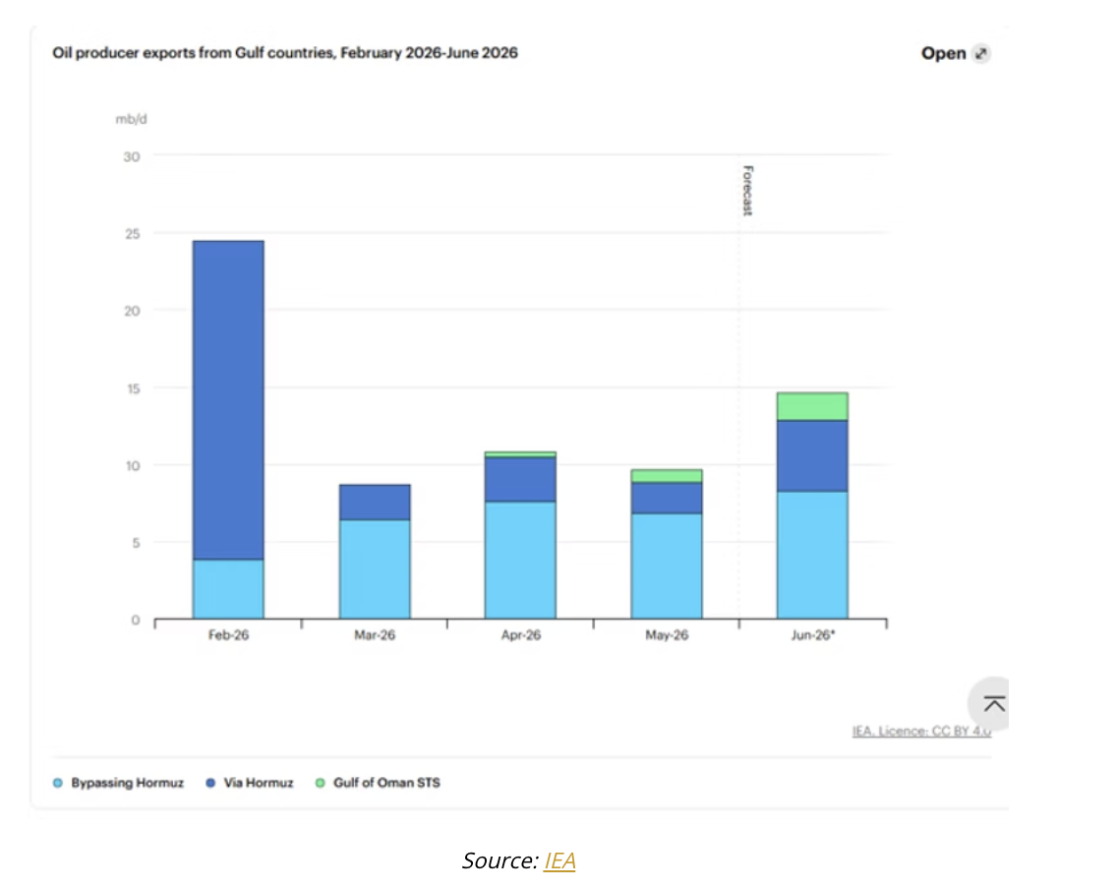This screenshot has height=889, width=1115.
Task: Toggle the Via Hormuz legend entry
Action: click(250, 783)
